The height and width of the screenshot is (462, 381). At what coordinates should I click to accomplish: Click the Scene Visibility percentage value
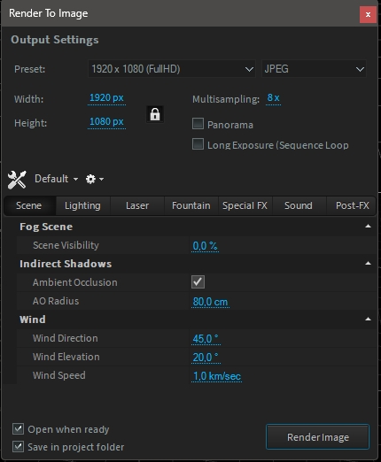[205, 246]
